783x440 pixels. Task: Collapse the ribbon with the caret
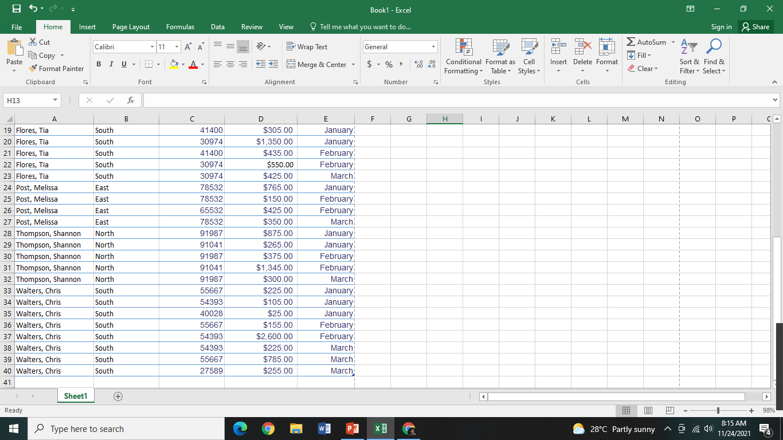point(774,82)
